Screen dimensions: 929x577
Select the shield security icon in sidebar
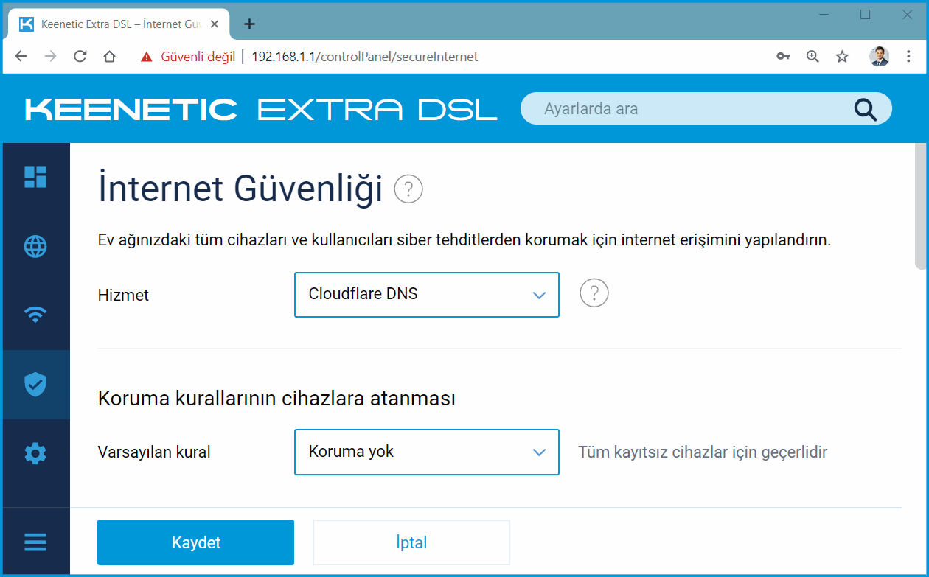click(35, 384)
